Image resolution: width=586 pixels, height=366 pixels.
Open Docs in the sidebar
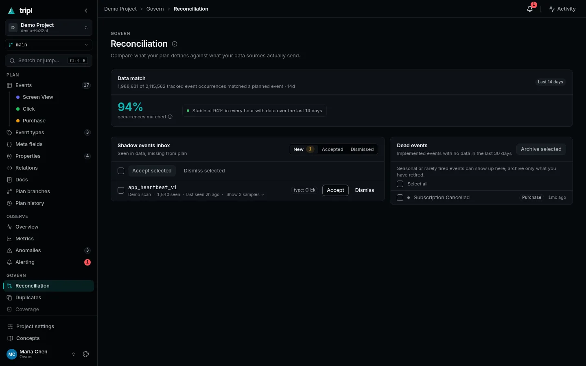[48, 180]
